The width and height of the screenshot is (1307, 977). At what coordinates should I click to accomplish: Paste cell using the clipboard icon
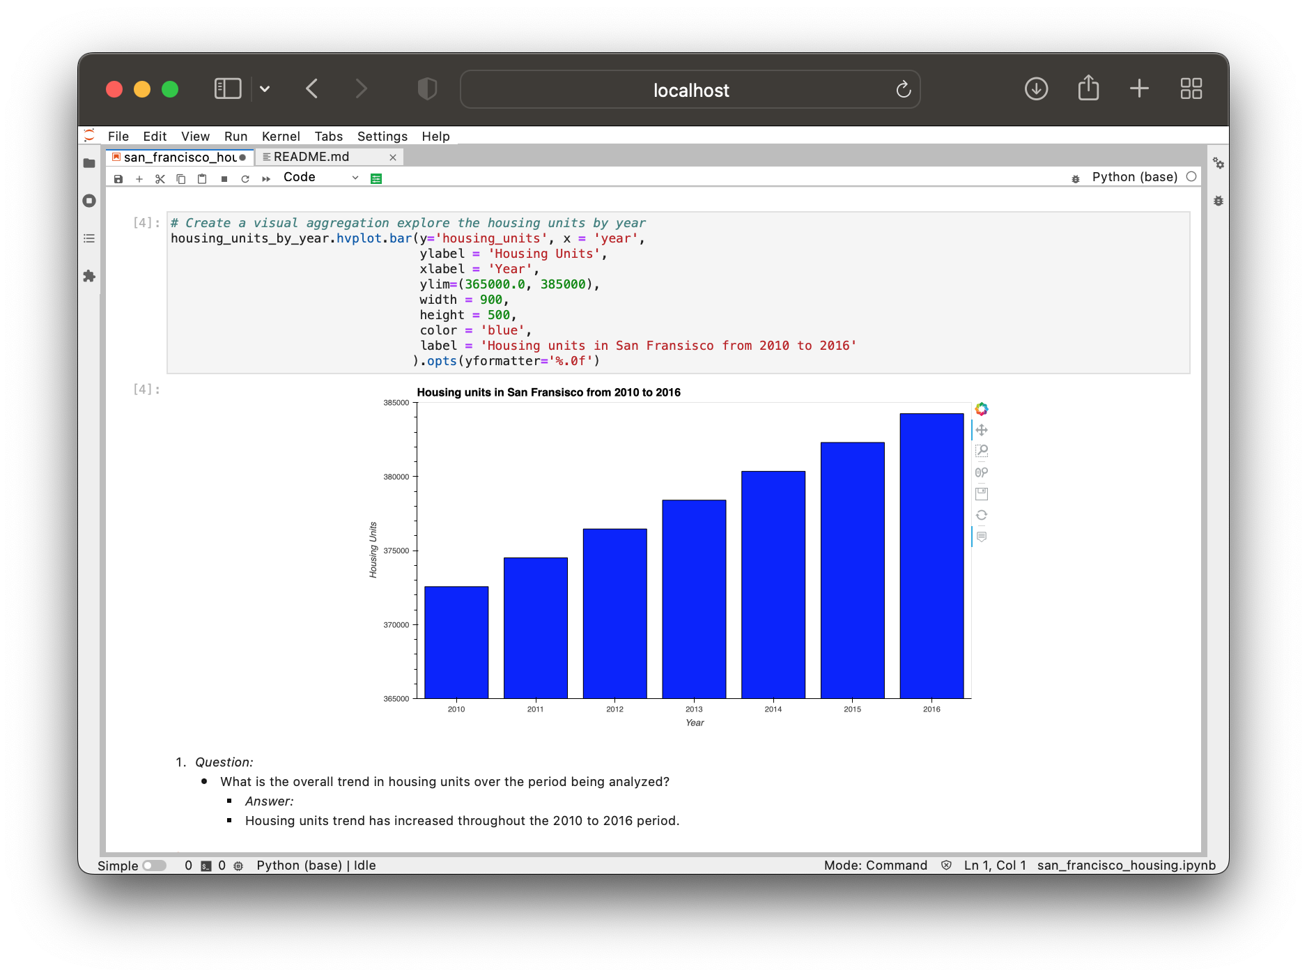(202, 179)
